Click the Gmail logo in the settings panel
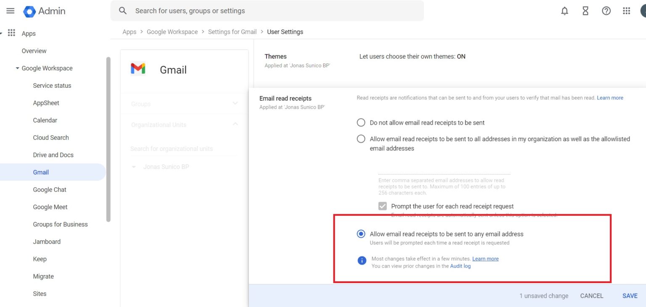646x307 pixels. click(138, 68)
